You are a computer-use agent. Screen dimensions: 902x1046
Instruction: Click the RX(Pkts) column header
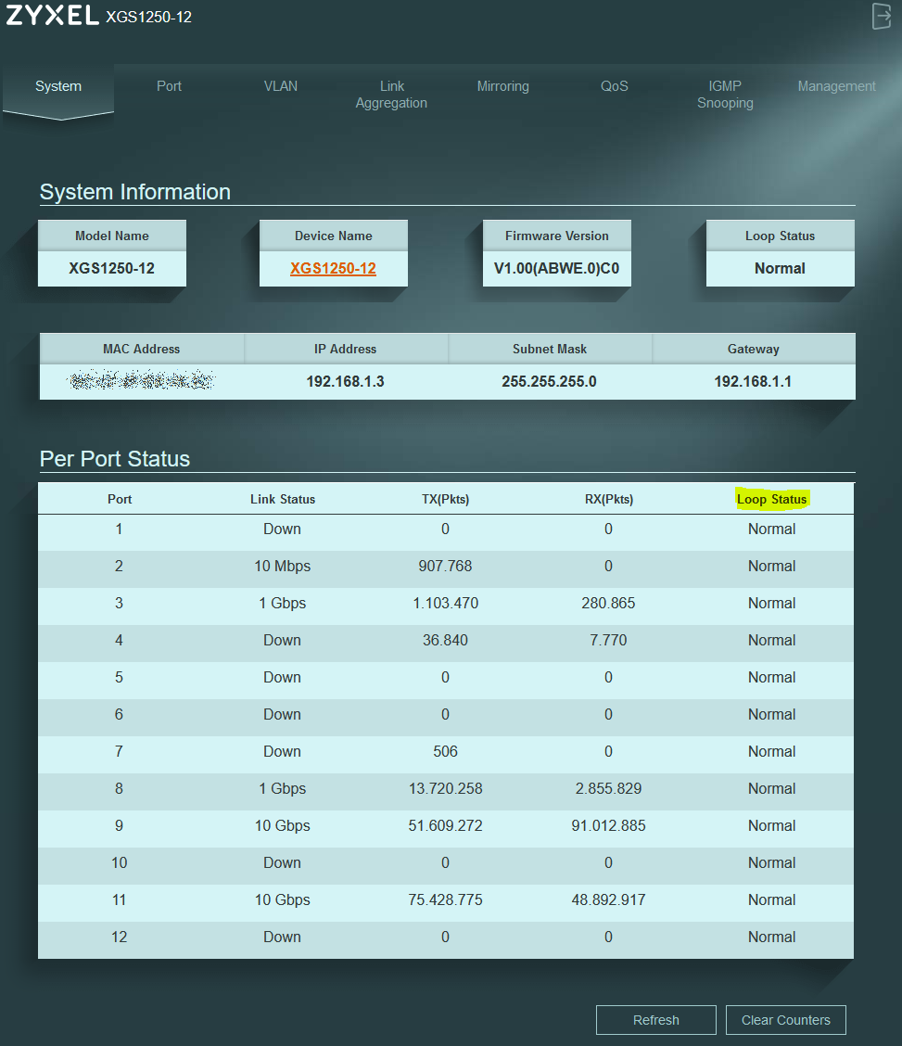609,499
